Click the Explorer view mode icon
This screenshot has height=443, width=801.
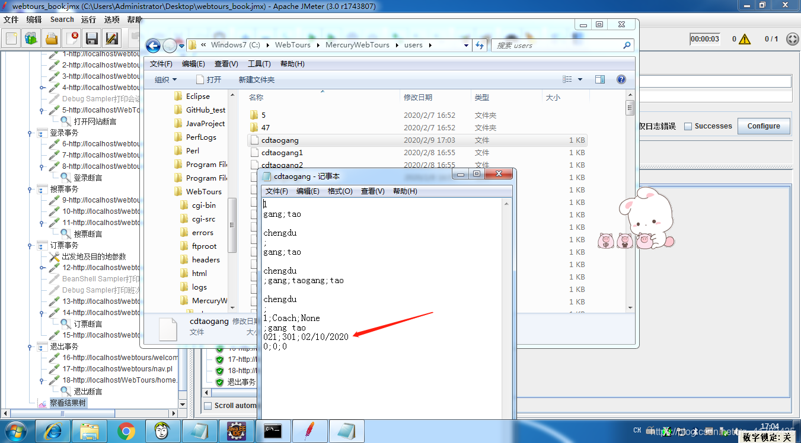point(567,79)
